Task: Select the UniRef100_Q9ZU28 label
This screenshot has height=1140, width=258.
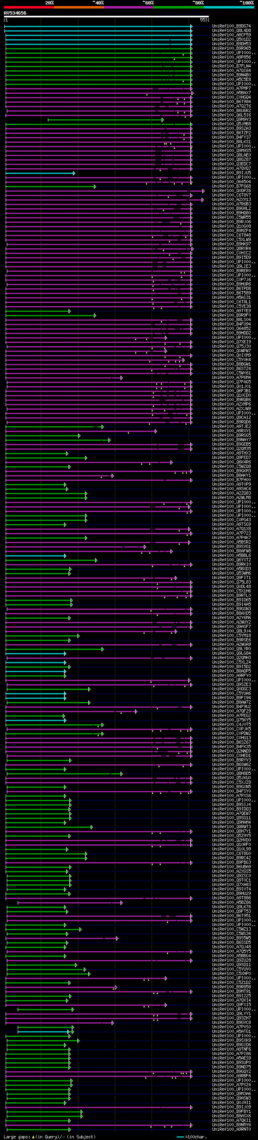Action: point(231,960)
